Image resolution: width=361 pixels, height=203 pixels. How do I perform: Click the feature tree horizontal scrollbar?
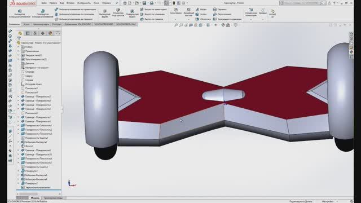(x=39, y=194)
